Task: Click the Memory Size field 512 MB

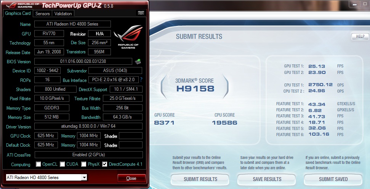Action: (52, 117)
